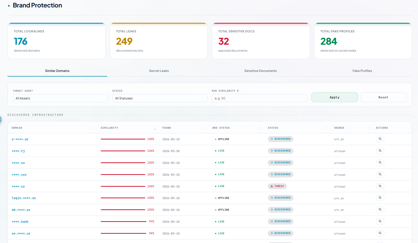Reset the filter settings
418x243 pixels.
[383, 97]
